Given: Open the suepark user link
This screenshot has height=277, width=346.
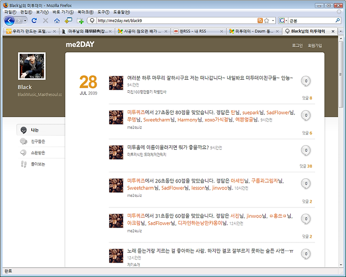Looking at the screenshot, I should 251,113.
